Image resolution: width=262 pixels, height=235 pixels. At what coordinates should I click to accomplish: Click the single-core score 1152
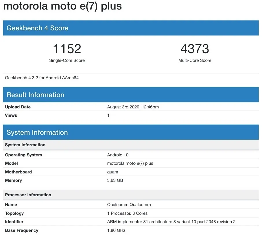tap(67, 49)
